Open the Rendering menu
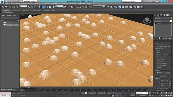The width and height of the screenshot is (173, 97). coord(65,4)
